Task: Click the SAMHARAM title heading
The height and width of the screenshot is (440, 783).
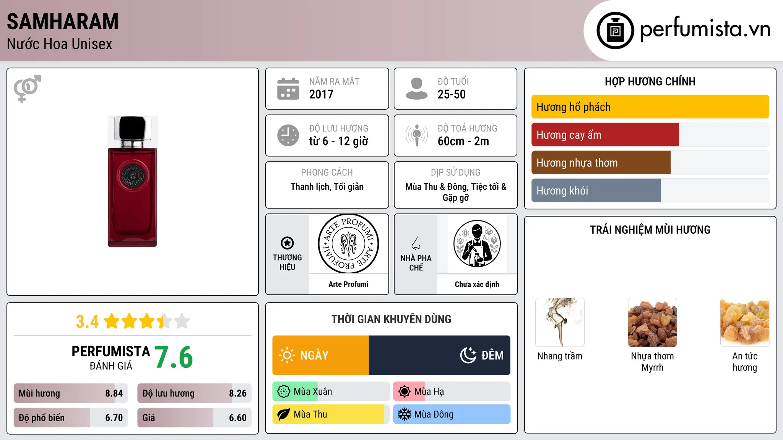Action: click(63, 22)
